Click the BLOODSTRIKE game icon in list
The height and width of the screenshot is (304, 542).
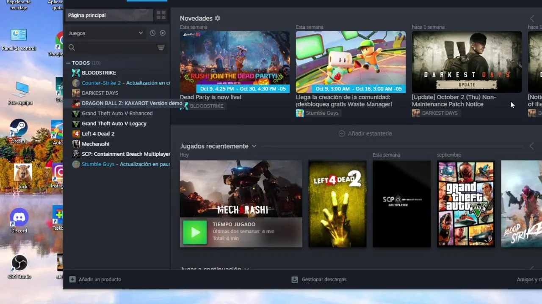[x=76, y=73]
